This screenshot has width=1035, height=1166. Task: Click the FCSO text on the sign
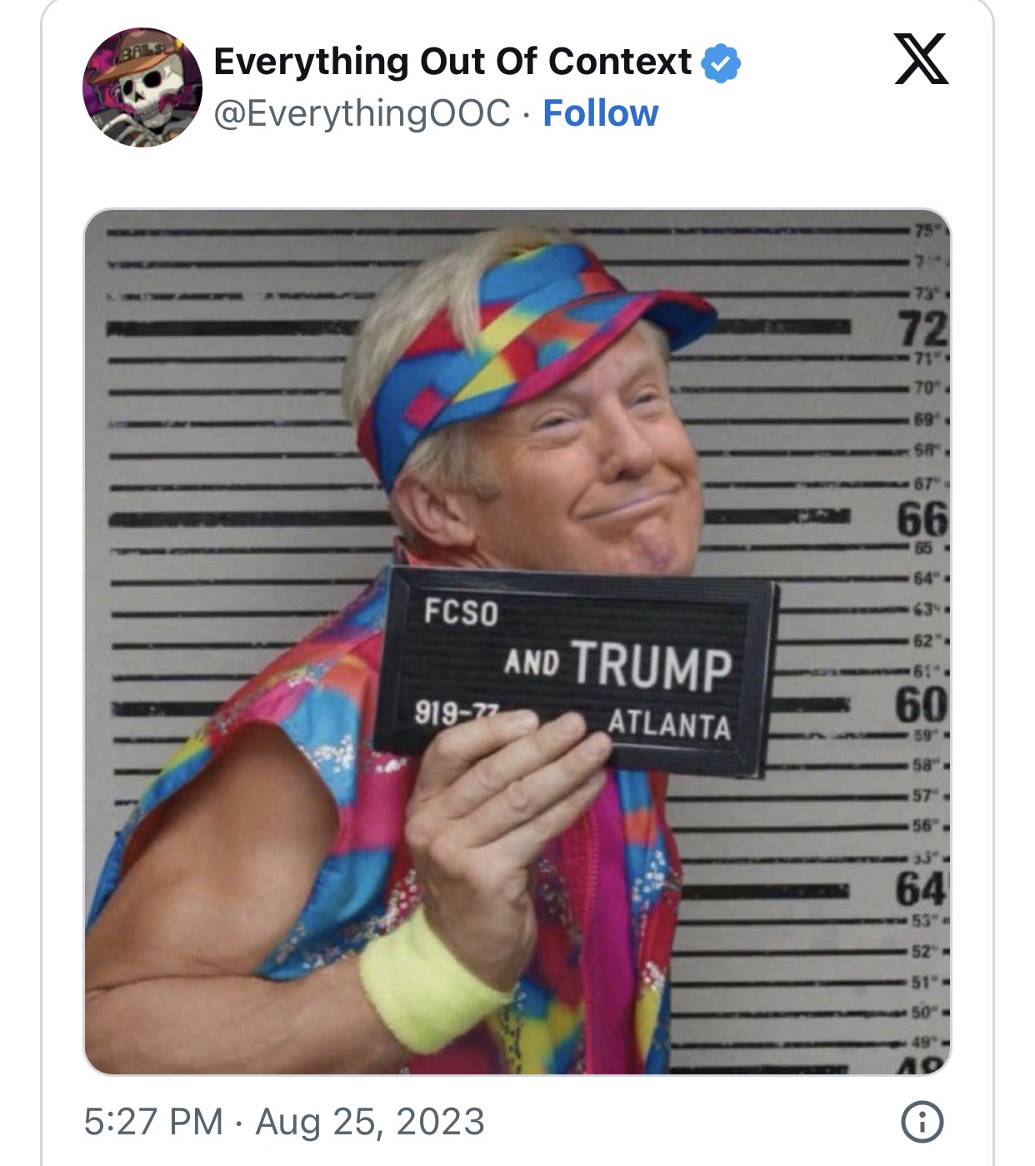(461, 612)
